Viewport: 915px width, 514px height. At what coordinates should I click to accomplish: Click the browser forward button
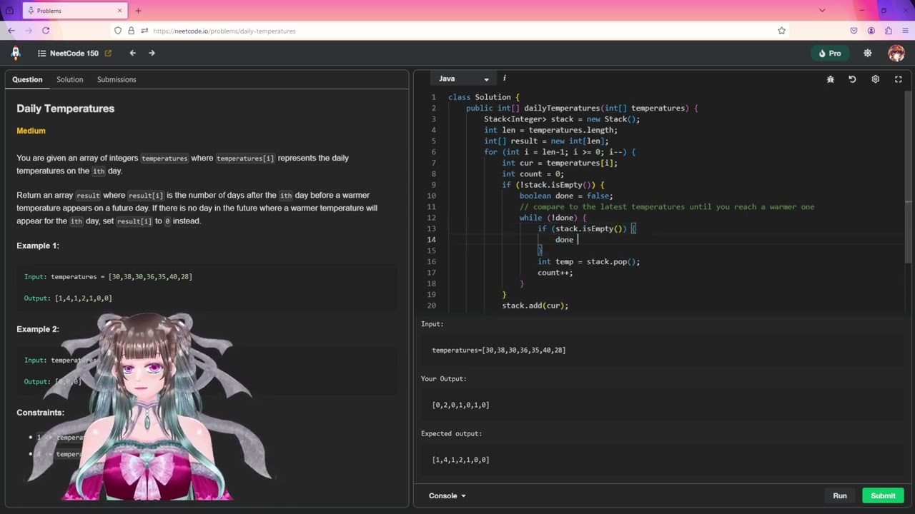[x=29, y=31]
